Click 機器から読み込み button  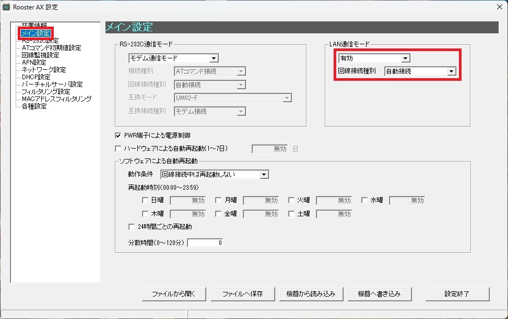[x=311, y=294]
